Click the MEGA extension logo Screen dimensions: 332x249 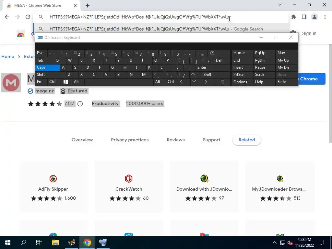(11, 83)
